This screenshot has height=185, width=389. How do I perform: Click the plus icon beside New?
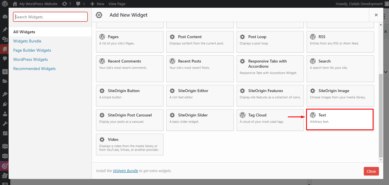(x=92, y=4)
